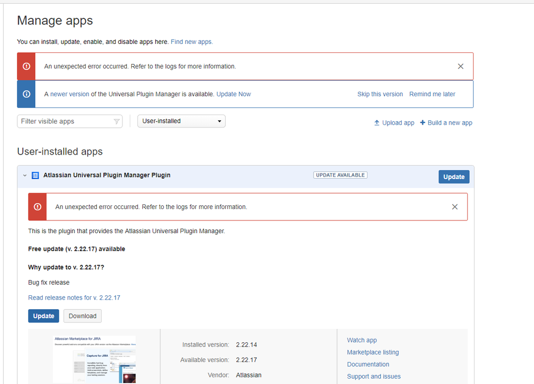The width and height of the screenshot is (534, 384).
Task: Open the Find new apps link
Action: pyautogui.click(x=192, y=42)
